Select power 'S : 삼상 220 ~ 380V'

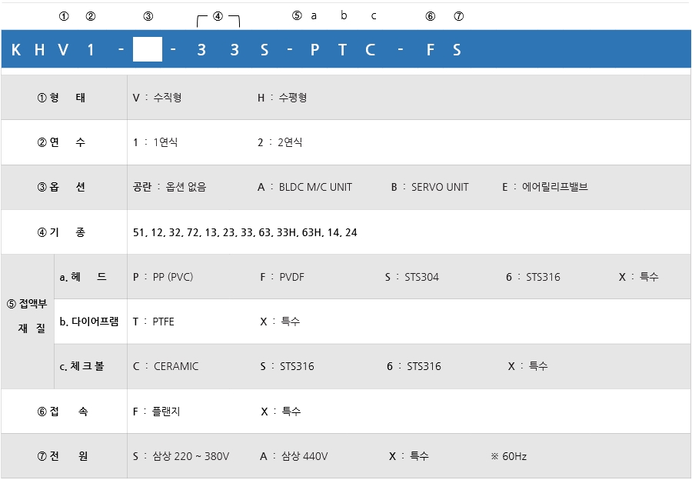[x=181, y=456]
